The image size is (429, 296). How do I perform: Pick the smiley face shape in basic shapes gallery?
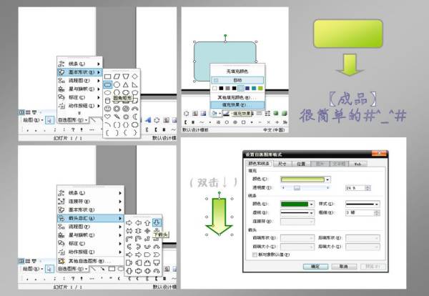pos(107,109)
